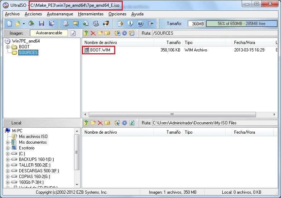This screenshot has width=281, height=198.
Task: Toggle the checkmark icon next to Autoarrancable
Action: [73, 33]
